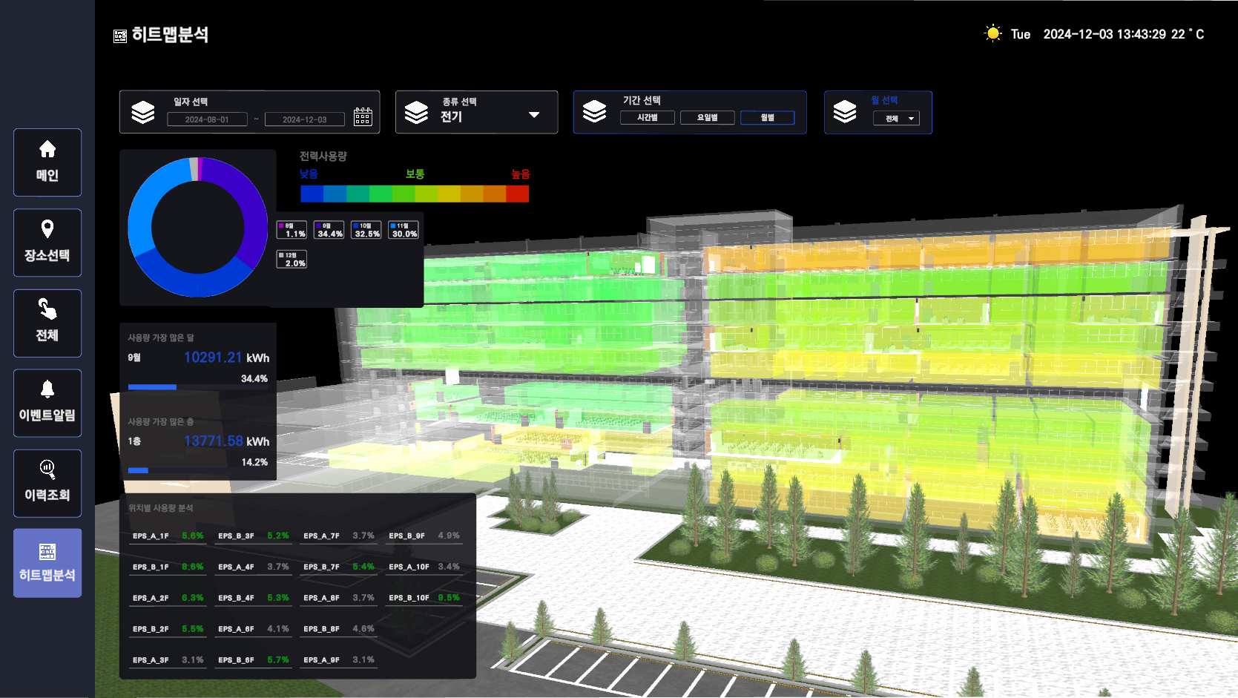Viewport: 1238px width, 698px height.
Task: Click the red 높음 color swatch
Action: tap(518, 194)
